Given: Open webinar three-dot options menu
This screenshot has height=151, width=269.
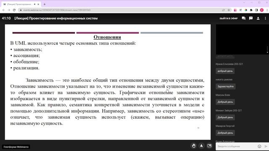Looking at the screenshot, I should tap(265, 18).
